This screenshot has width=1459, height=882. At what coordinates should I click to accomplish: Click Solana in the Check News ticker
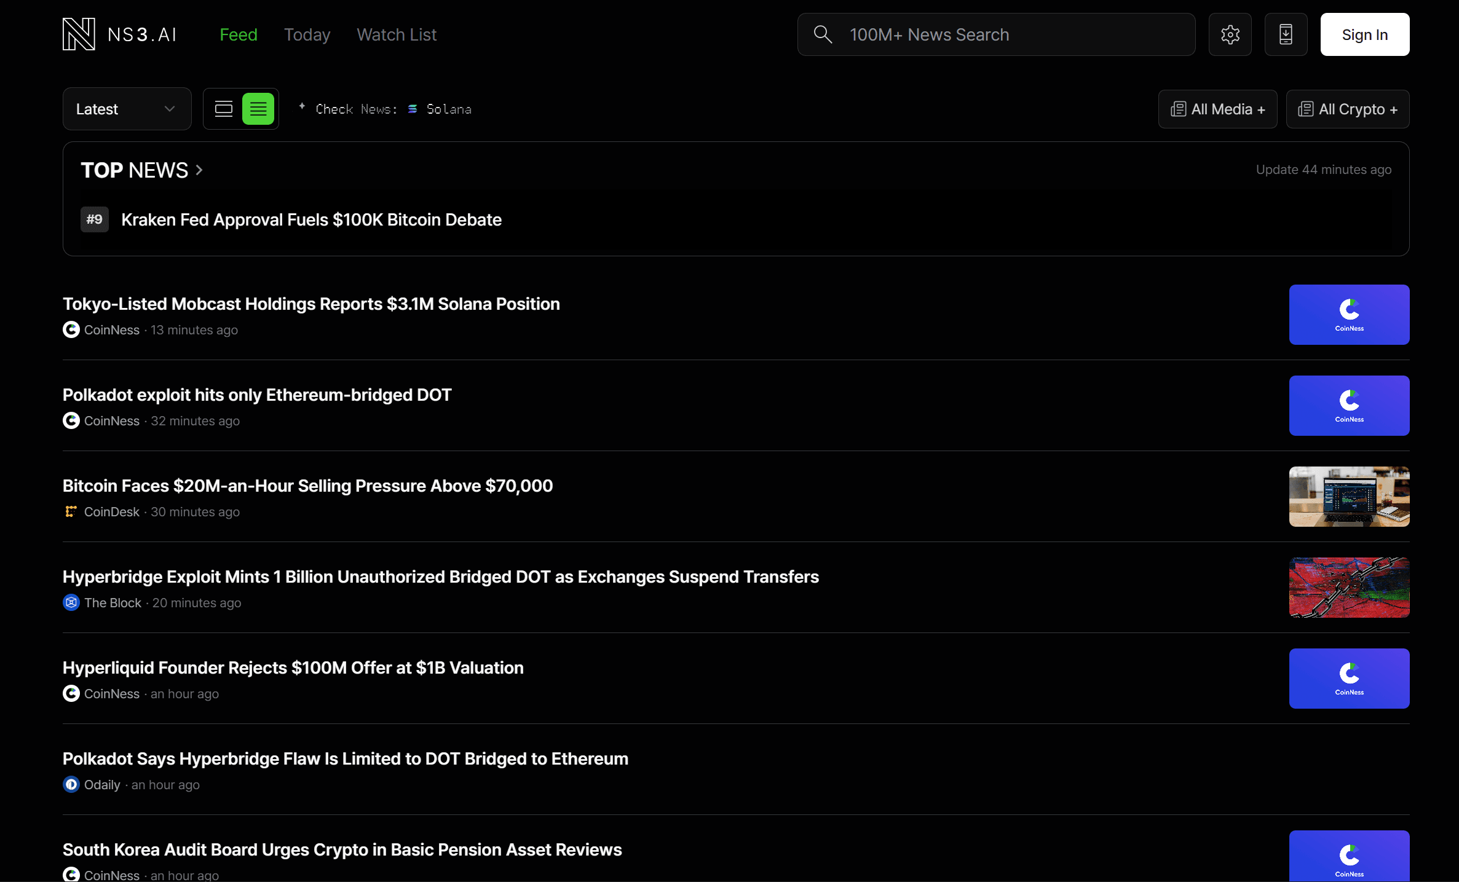coord(449,109)
